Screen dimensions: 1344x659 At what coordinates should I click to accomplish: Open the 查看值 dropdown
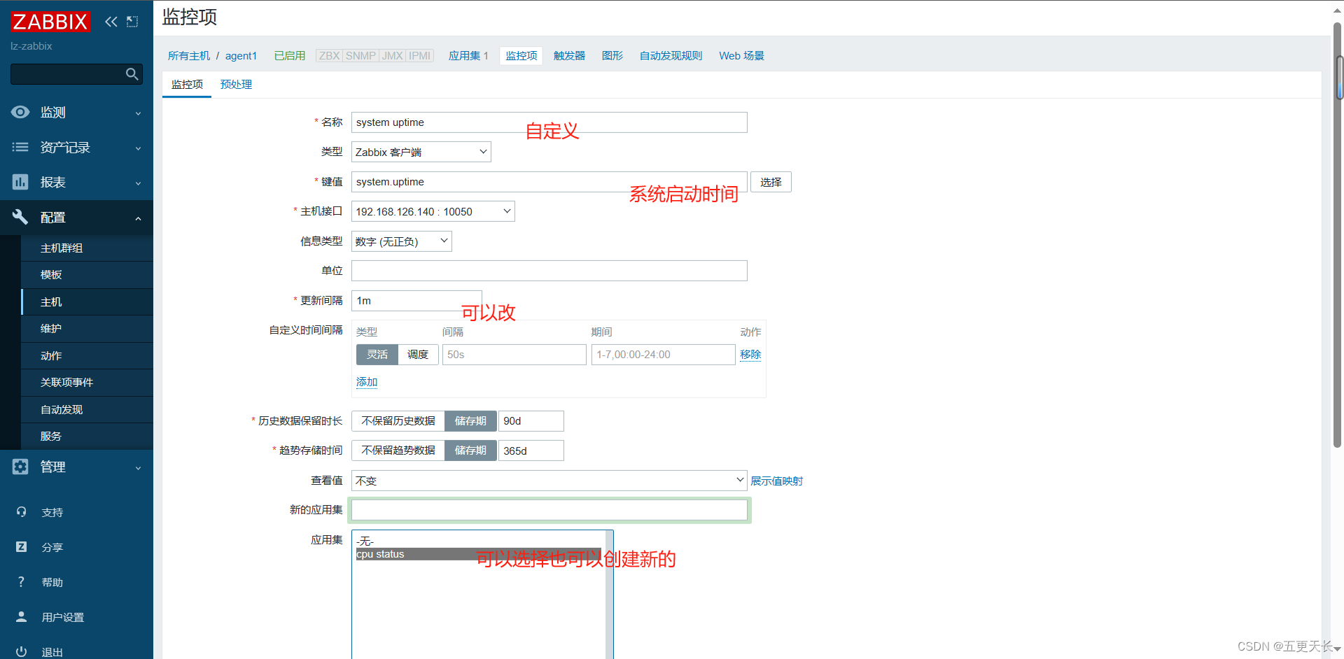pos(549,481)
